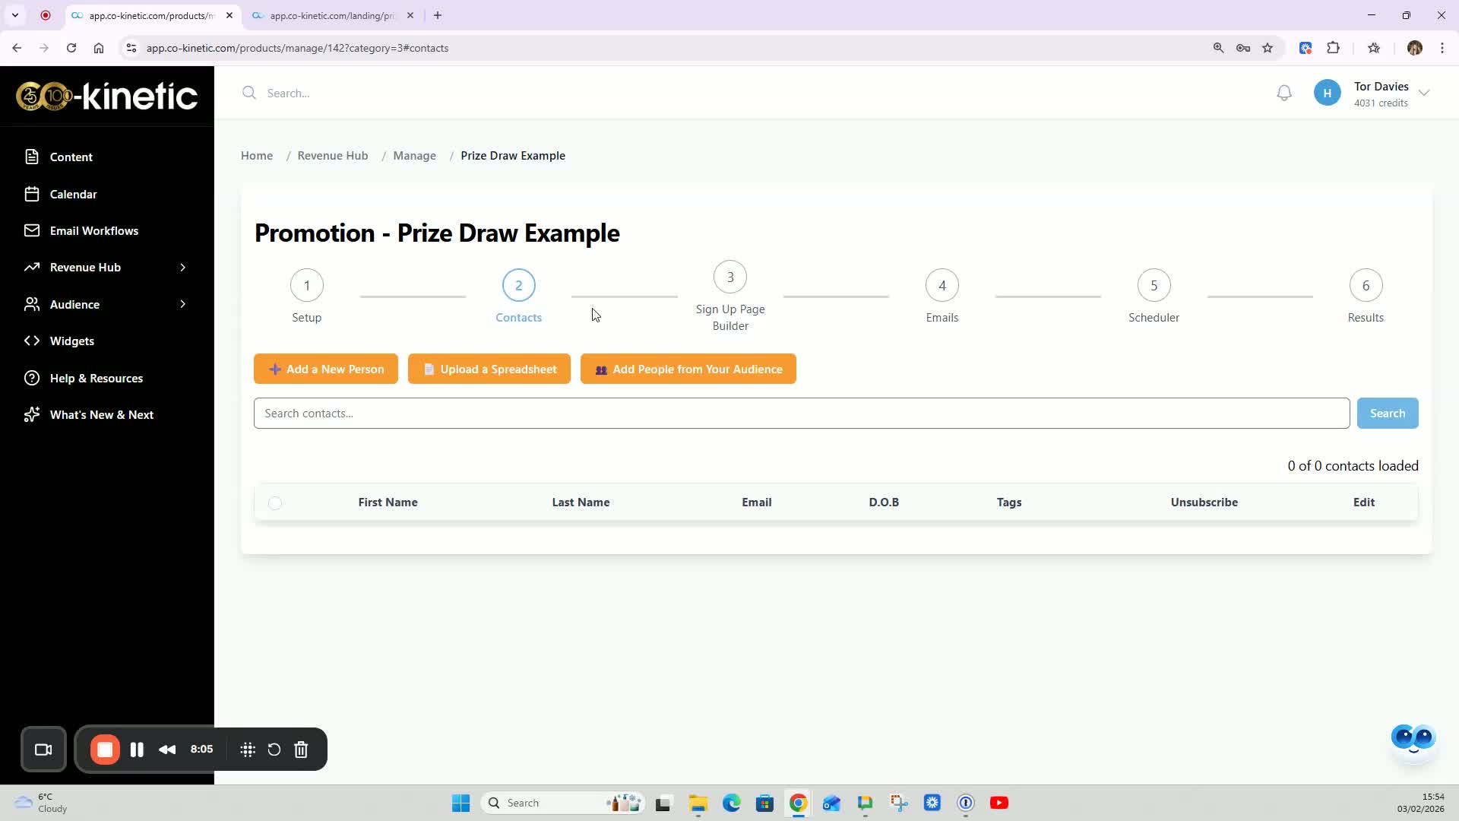The image size is (1459, 821).
Task: Click Add a New Person button
Action: pyautogui.click(x=326, y=369)
